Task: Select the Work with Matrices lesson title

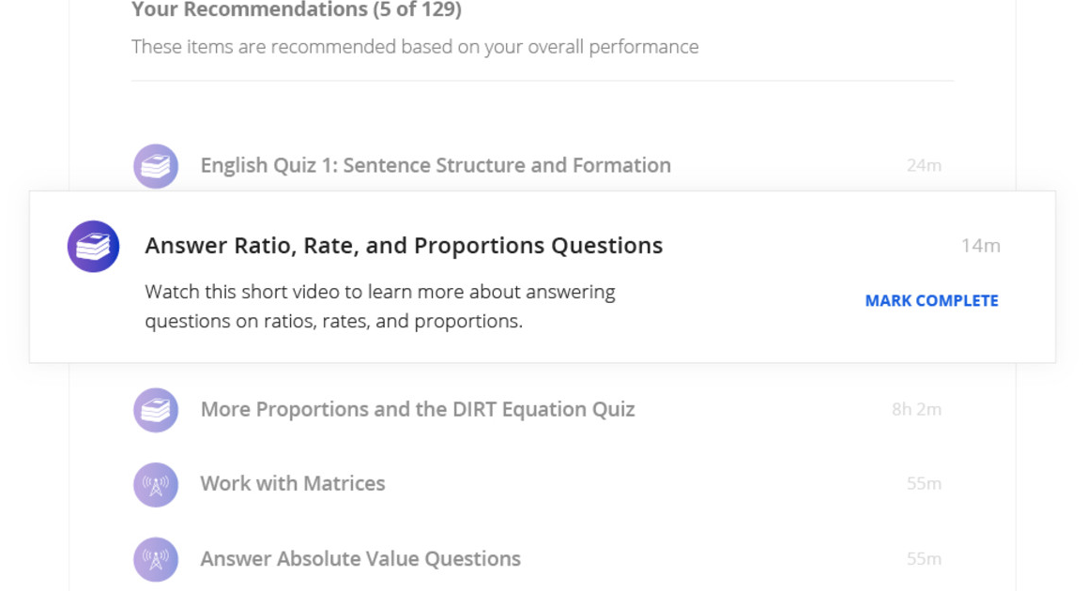Action: [293, 484]
